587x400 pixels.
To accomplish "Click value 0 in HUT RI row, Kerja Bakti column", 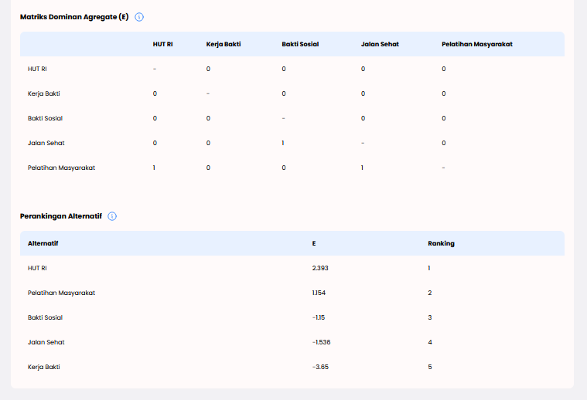I will pos(208,69).
